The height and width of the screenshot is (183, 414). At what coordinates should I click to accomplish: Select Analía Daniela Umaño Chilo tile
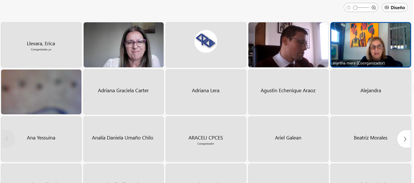click(124, 139)
